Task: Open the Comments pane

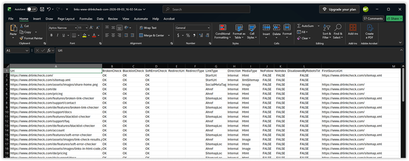Action: 373,19
